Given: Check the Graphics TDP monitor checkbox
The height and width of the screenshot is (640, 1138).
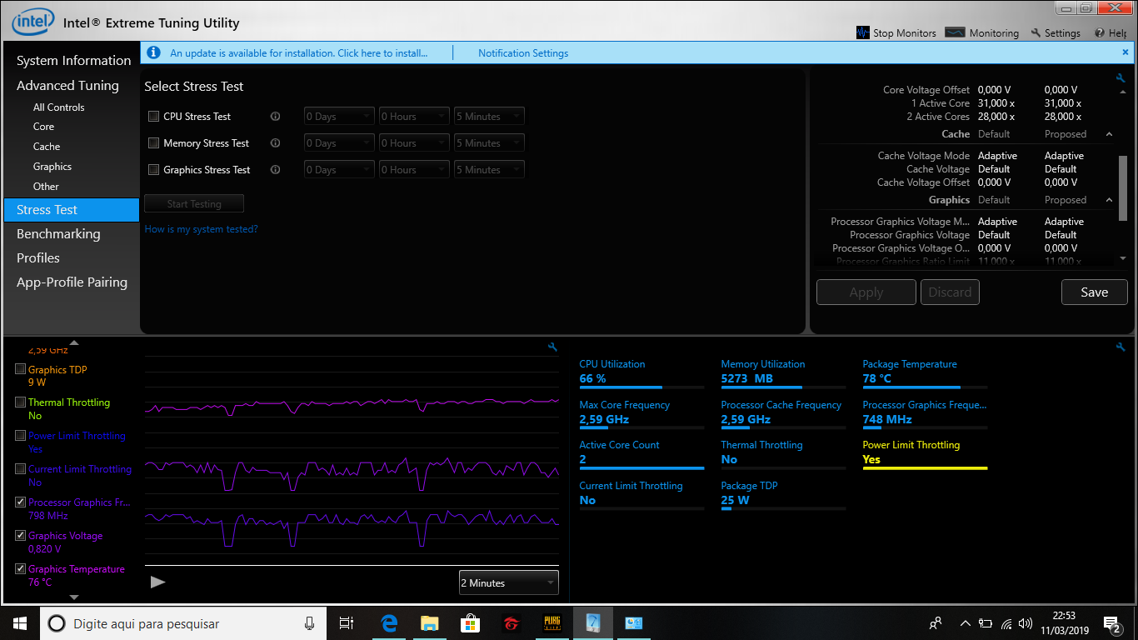Looking at the screenshot, I should tap(21, 369).
